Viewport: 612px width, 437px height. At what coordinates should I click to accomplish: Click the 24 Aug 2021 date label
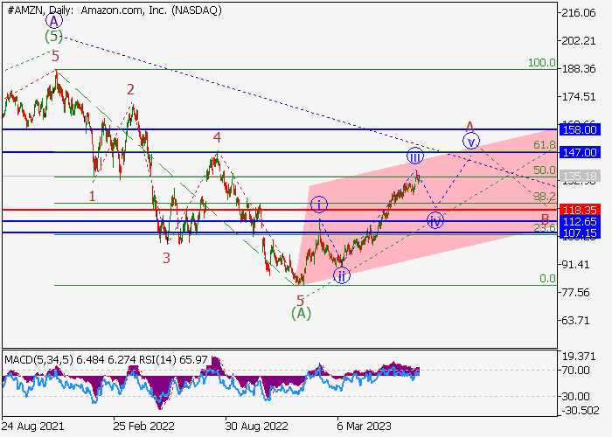click(x=33, y=426)
